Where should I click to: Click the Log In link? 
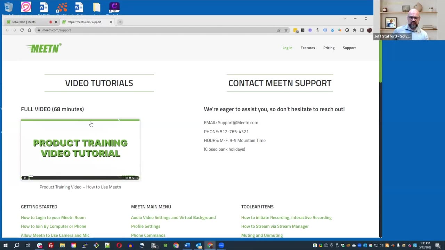pos(287,48)
